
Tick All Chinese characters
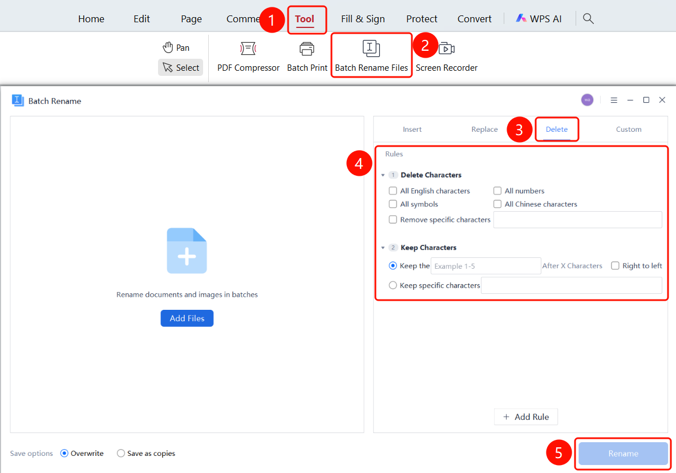tap(497, 204)
